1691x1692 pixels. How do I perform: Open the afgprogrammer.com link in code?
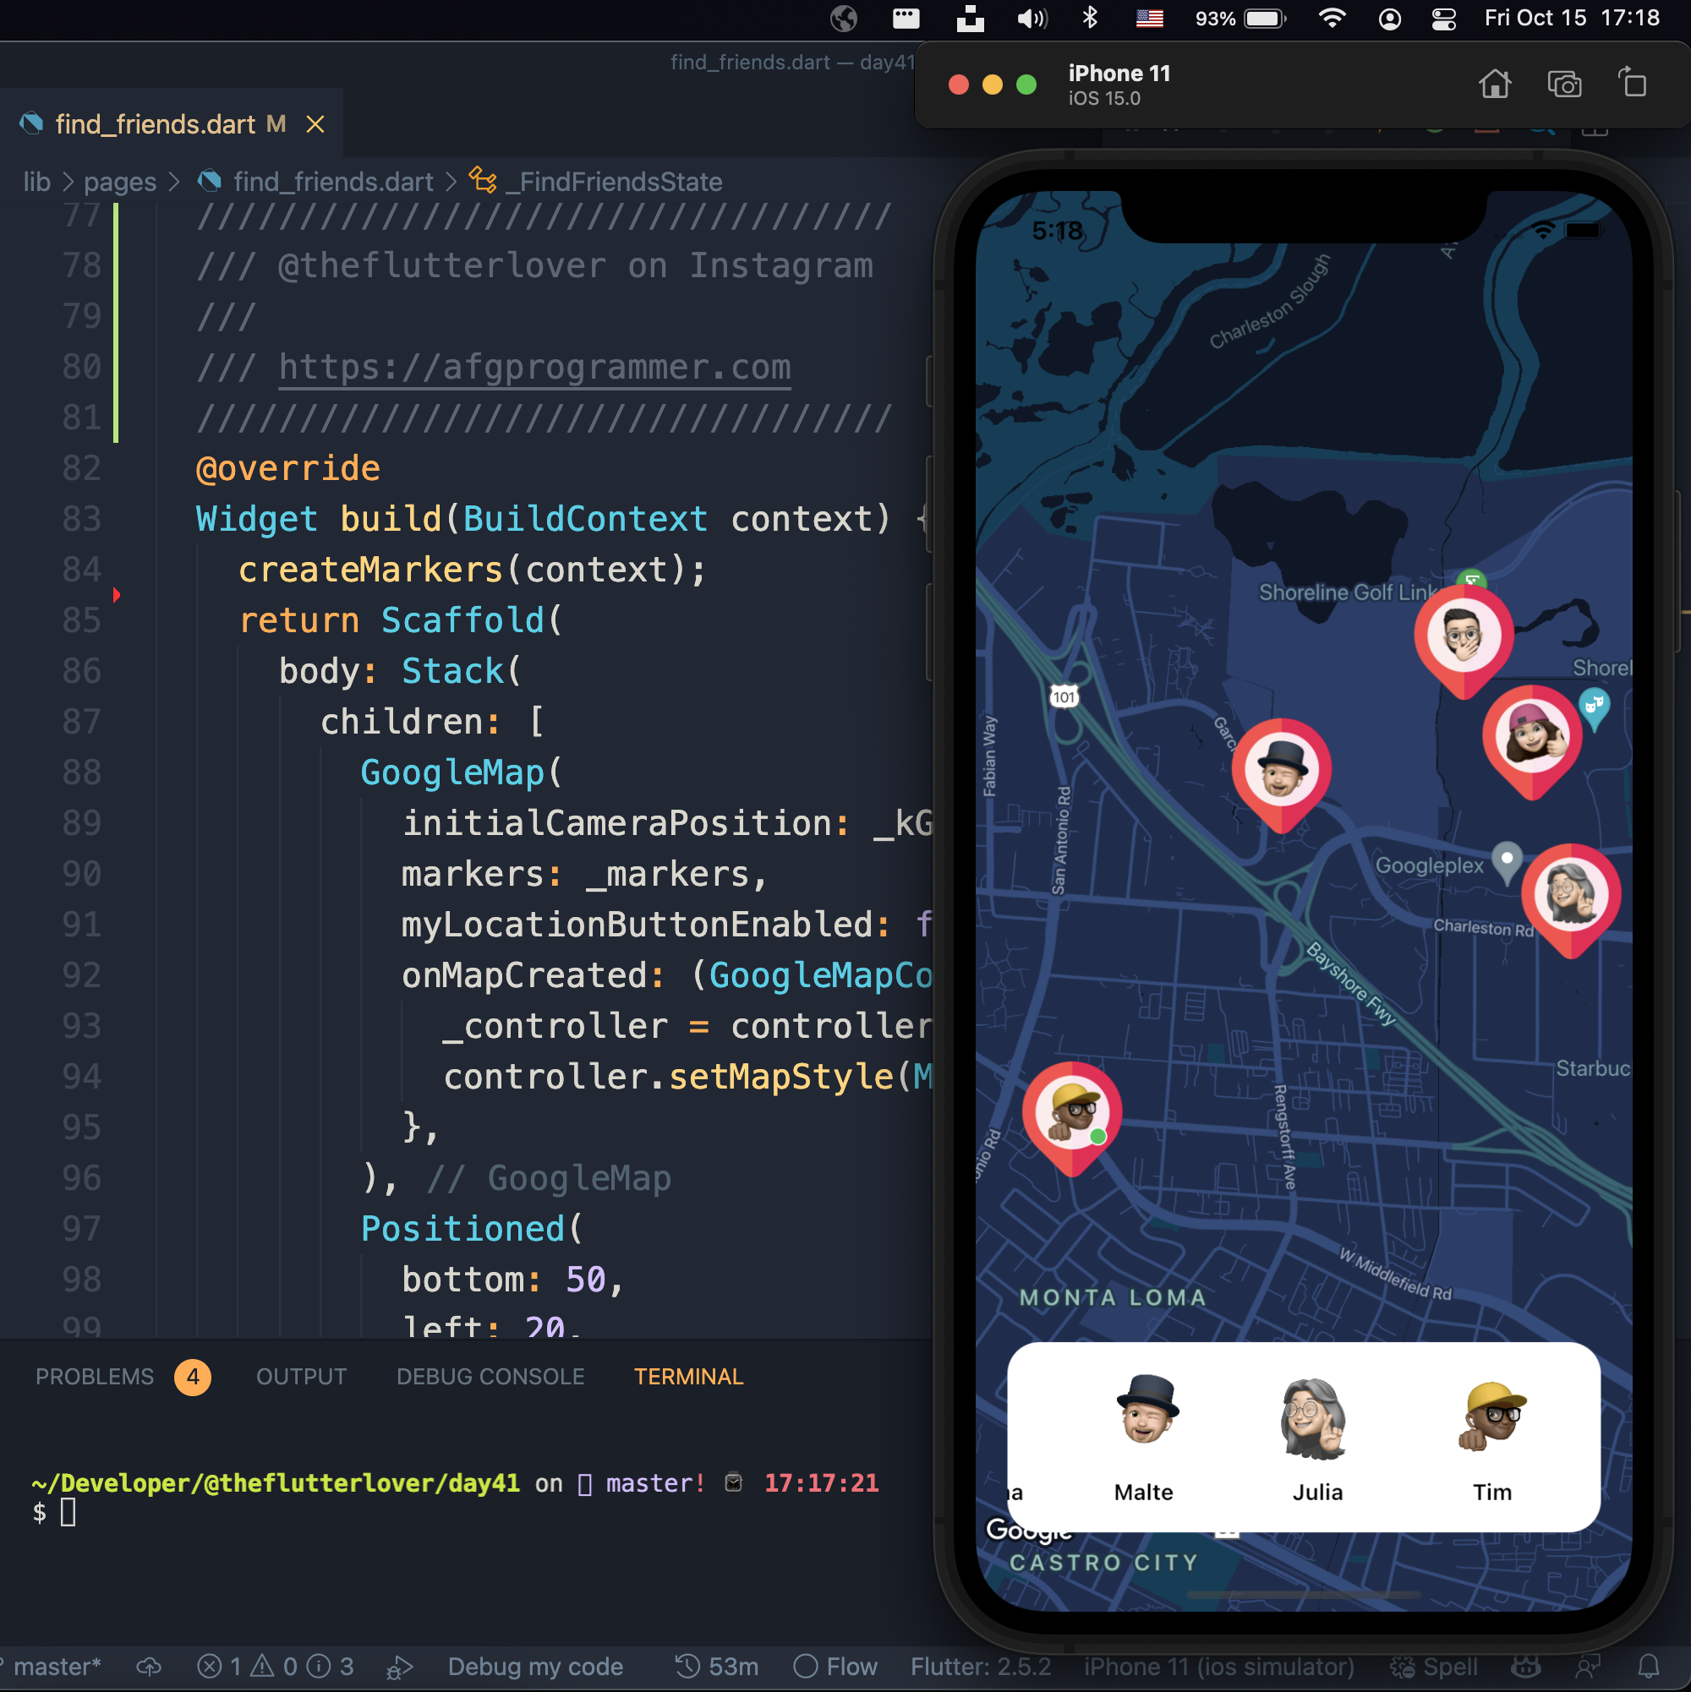tap(534, 367)
